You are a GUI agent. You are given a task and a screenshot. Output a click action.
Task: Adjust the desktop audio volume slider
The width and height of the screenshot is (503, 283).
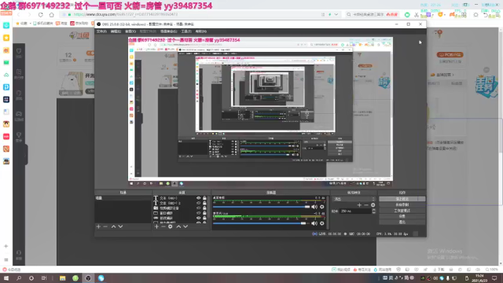tap(261, 207)
